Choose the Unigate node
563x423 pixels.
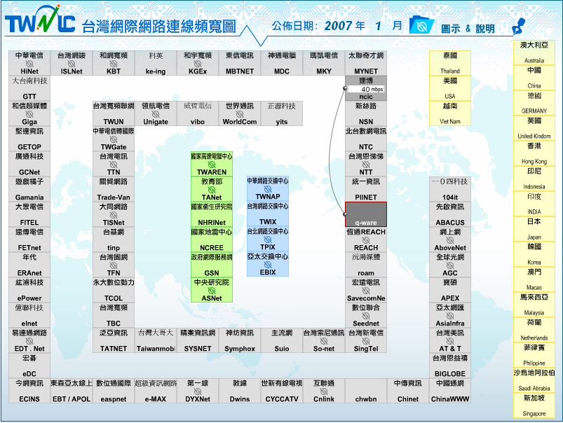coord(156,113)
